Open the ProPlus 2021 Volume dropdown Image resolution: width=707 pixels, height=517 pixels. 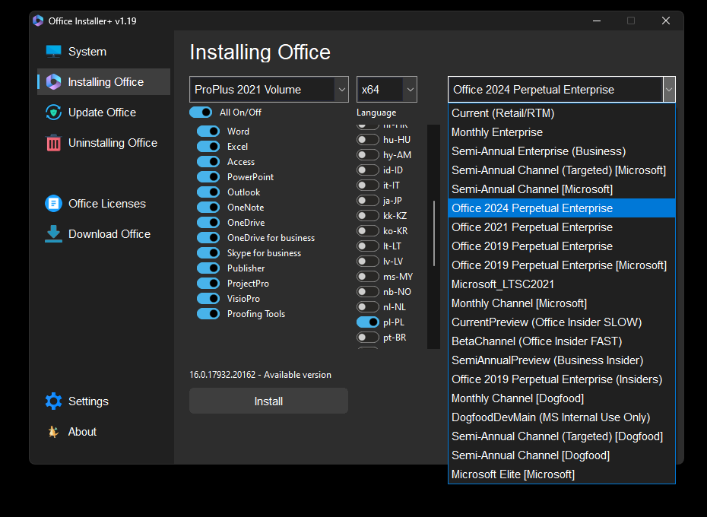[268, 89]
